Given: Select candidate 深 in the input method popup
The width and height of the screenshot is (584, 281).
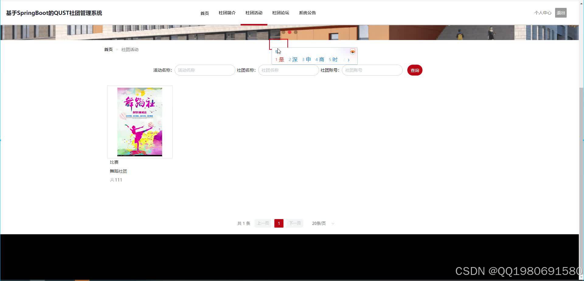Looking at the screenshot, I should [x=294, y=59].
